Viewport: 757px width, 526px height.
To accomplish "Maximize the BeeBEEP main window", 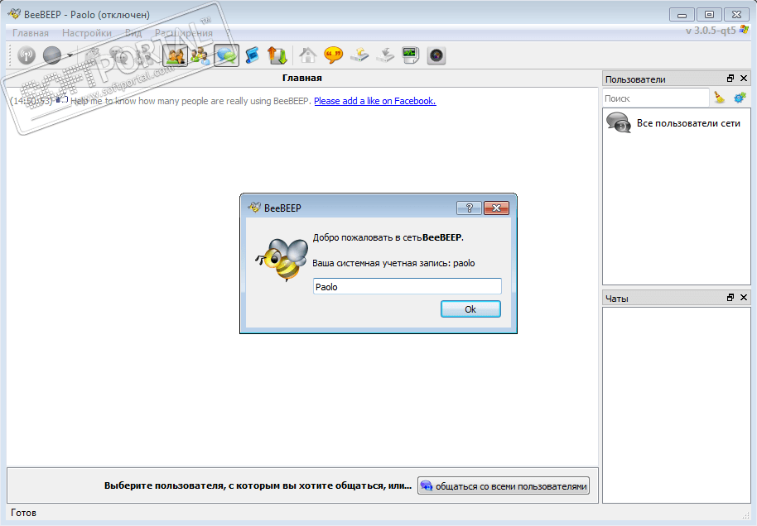I will tap(709, 15).
